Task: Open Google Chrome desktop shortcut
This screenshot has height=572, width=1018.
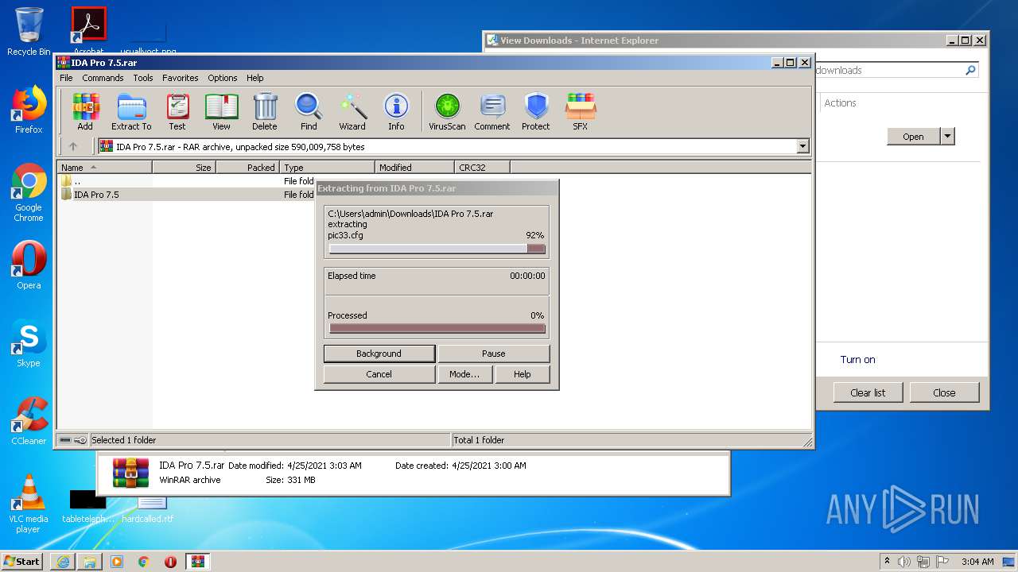Action: pyautogui.click(x=29, y=193)
